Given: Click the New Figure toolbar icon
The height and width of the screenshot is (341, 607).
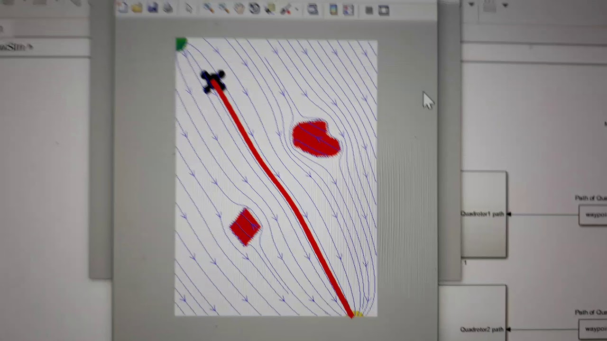Looking at the screenshot, I should click(x=123, y=8).
